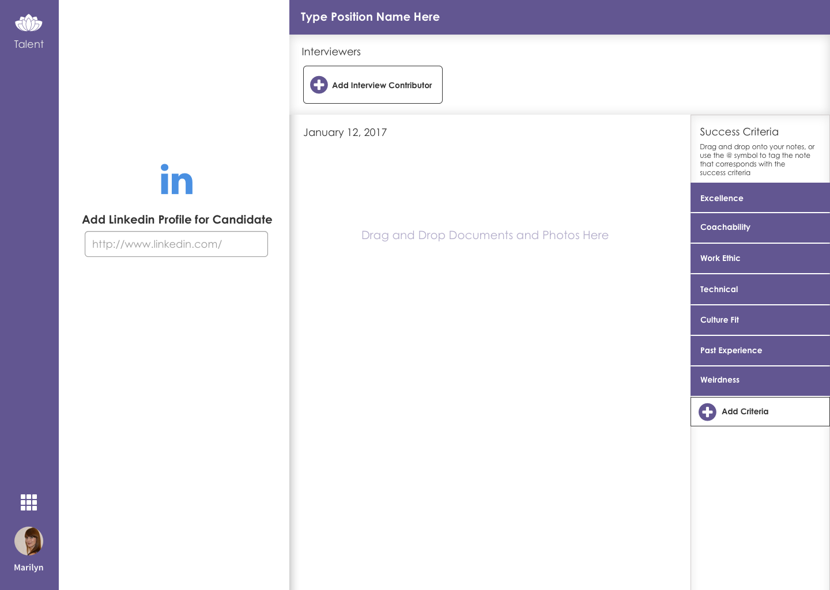830x590 pixels.
Task: Focus the LinkedIn profile URL field
Action: coord(176,244)
